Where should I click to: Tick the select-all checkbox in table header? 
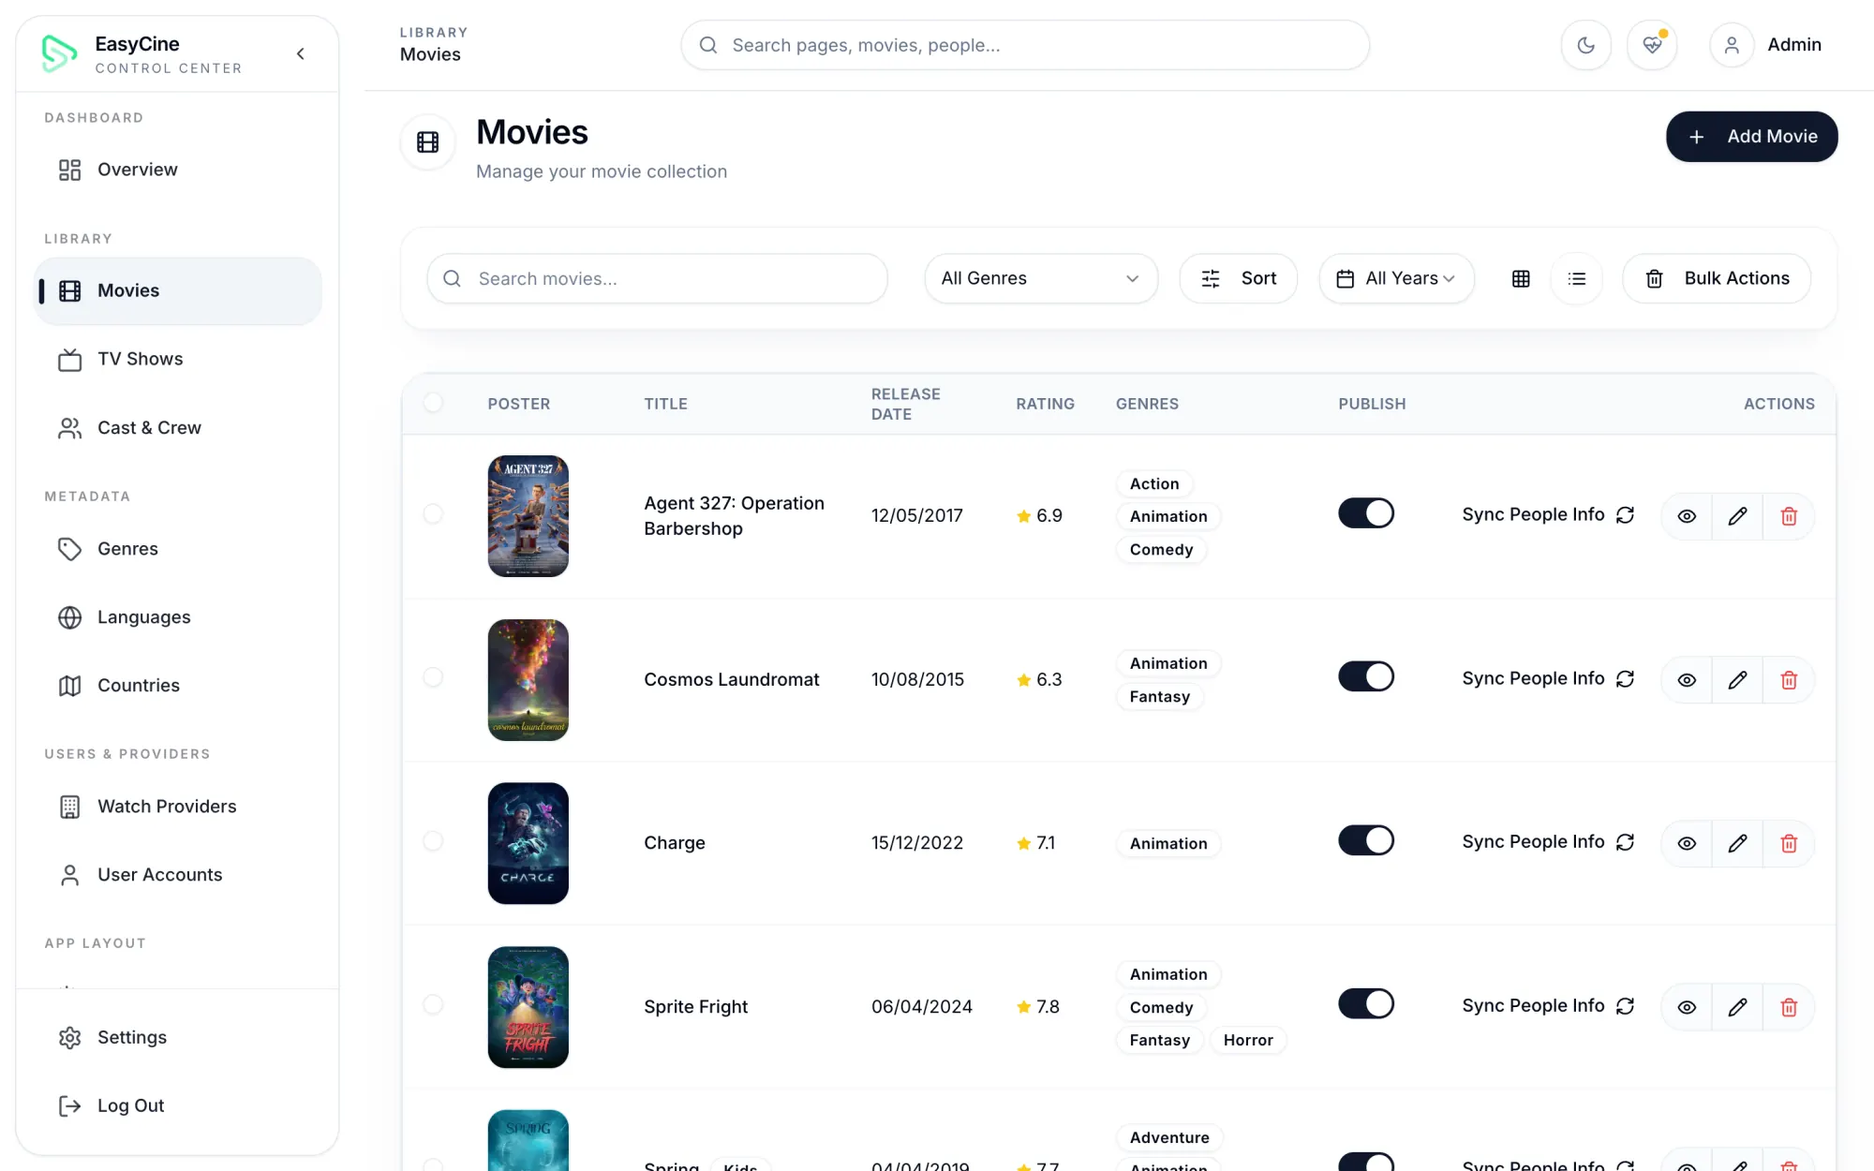click(433, 403)
